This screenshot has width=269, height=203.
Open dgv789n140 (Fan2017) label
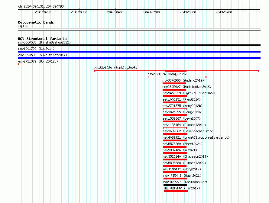(x=182, y=188)
